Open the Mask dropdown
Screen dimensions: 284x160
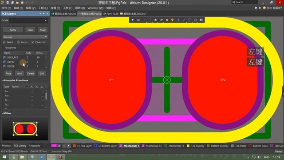(x=46, y=20)
